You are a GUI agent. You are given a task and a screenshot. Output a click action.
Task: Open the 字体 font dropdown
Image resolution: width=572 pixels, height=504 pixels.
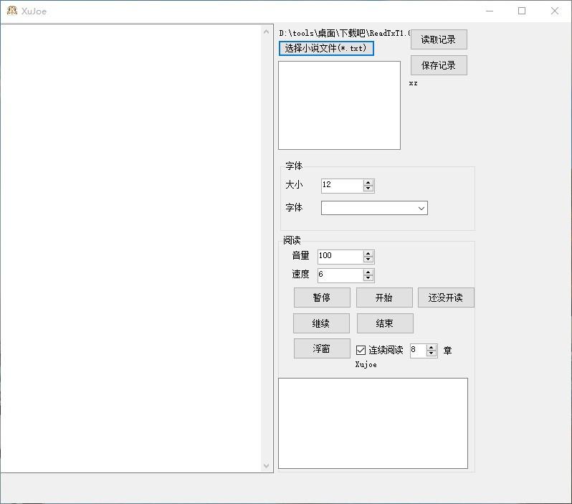pos(421,209)
